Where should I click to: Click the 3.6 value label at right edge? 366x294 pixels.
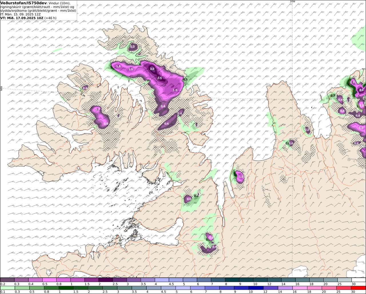click(x=361, y=90)
